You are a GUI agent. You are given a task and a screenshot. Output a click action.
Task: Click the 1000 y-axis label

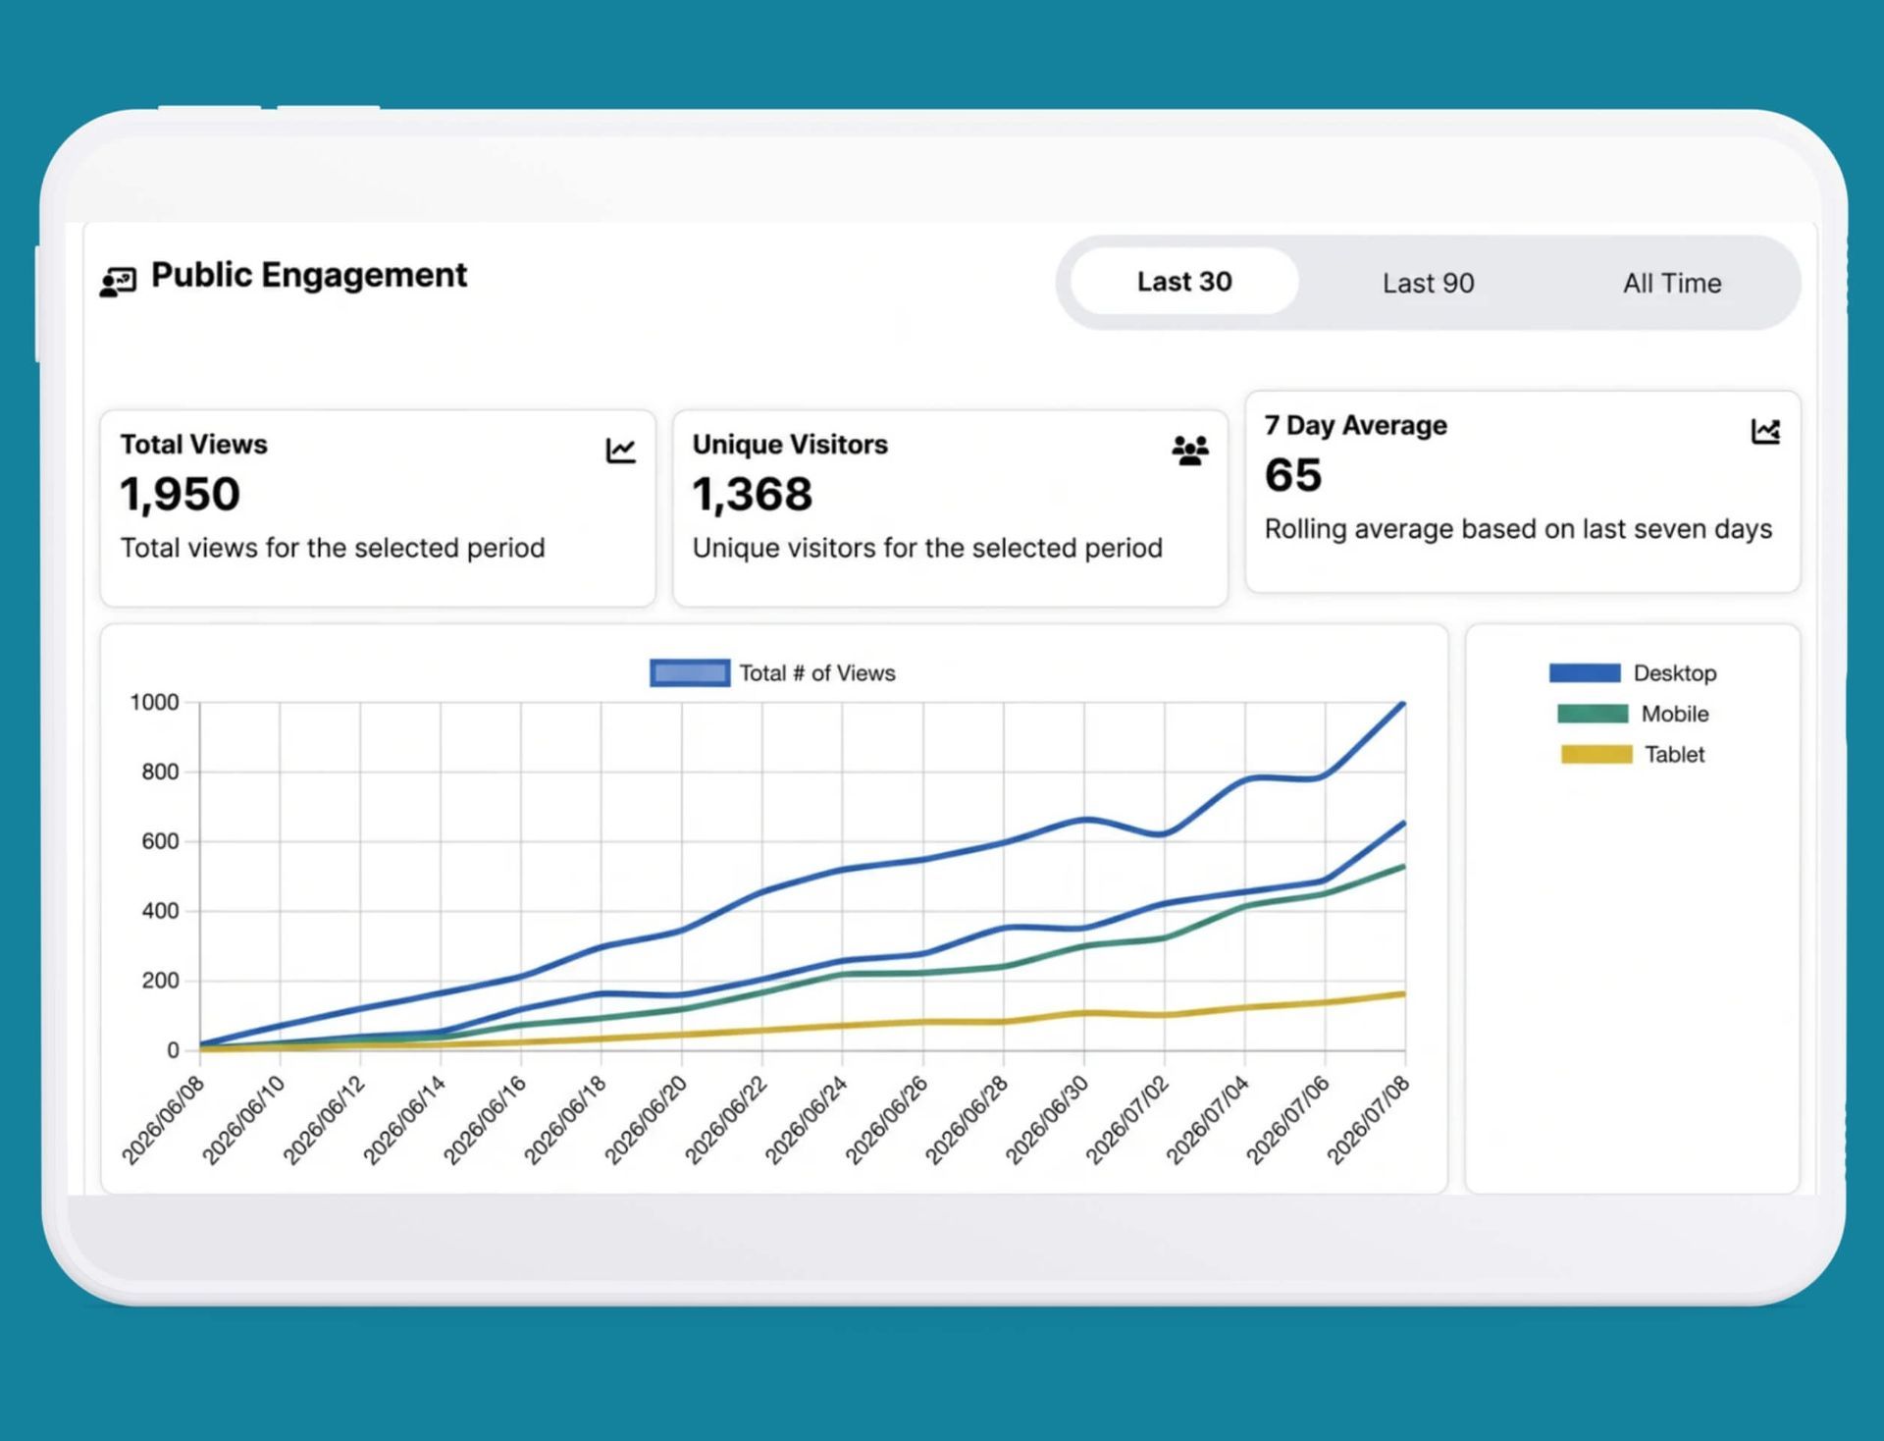point(154,702)
